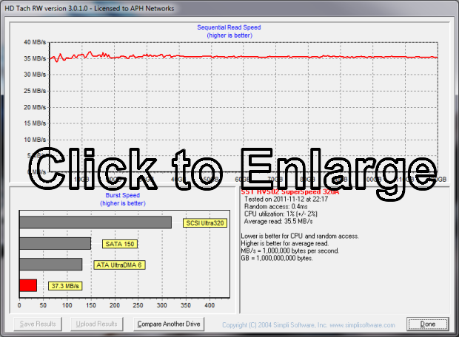Screen dimensions: 459x337
Task: Select the red 37.3 MB/s burst bar
Action: [28, 285]
